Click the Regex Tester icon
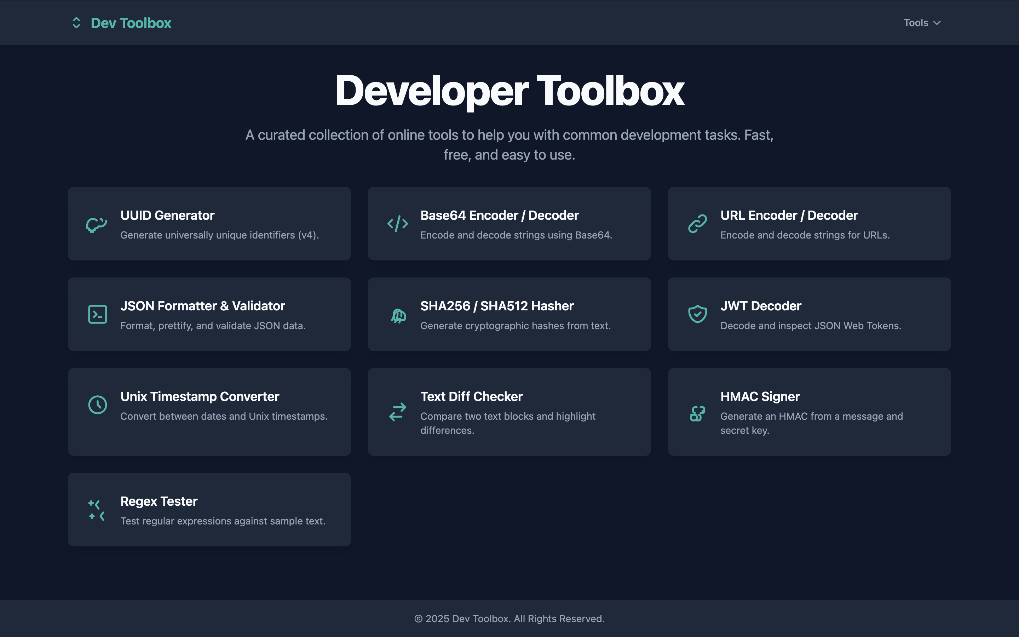 (x=96, y=509)
